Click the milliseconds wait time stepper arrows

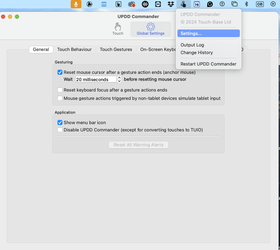(x=120, y=79)
